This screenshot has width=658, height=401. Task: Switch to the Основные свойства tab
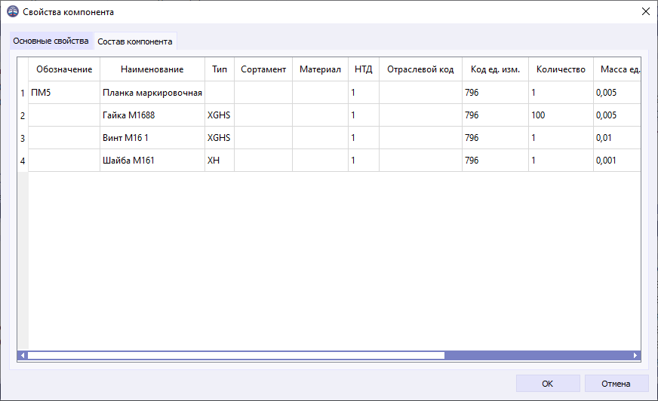tap(51, 41)
